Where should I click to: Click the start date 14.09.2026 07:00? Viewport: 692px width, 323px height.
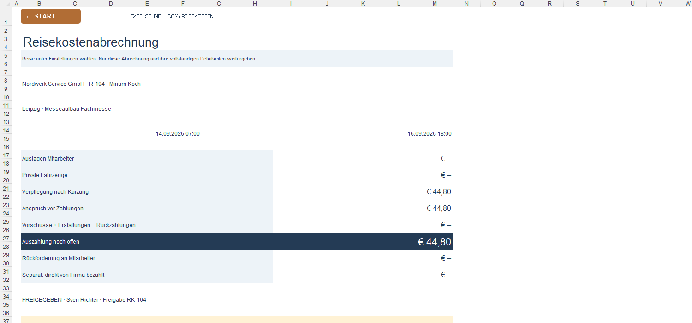click(178, 134)
